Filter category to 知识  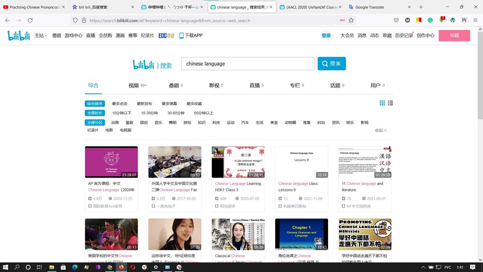(x=202, y=123)
